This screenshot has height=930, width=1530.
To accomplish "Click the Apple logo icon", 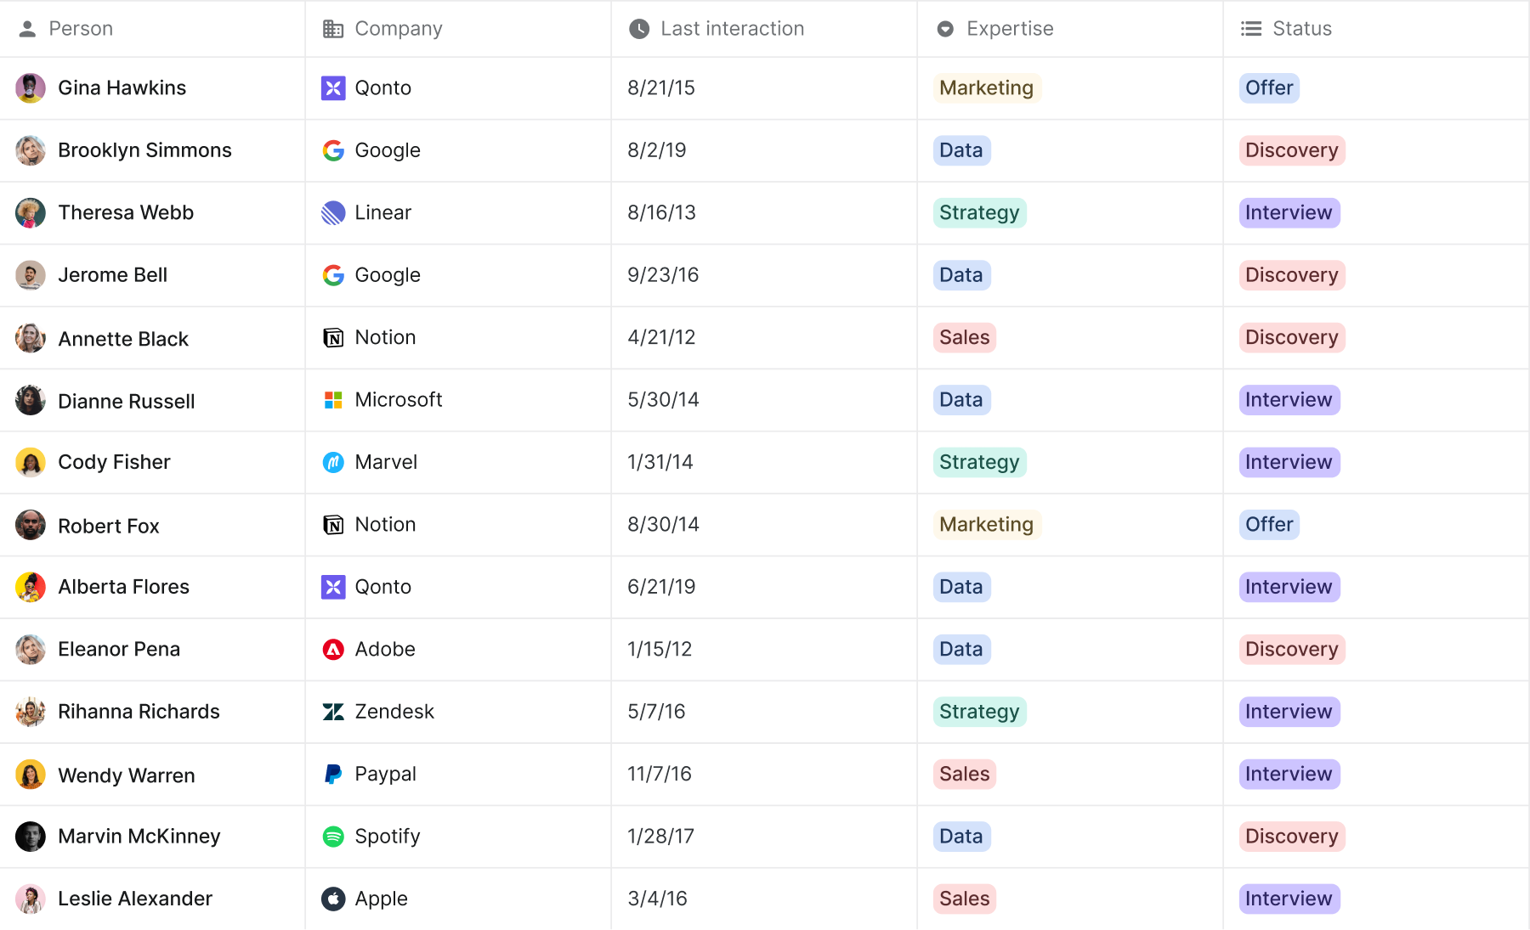I will point(333,899).
